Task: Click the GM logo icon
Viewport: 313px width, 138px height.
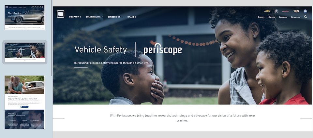Action: coord(61,14)
